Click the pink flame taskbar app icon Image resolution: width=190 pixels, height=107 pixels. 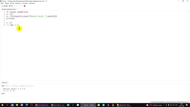tap(108, 105)
